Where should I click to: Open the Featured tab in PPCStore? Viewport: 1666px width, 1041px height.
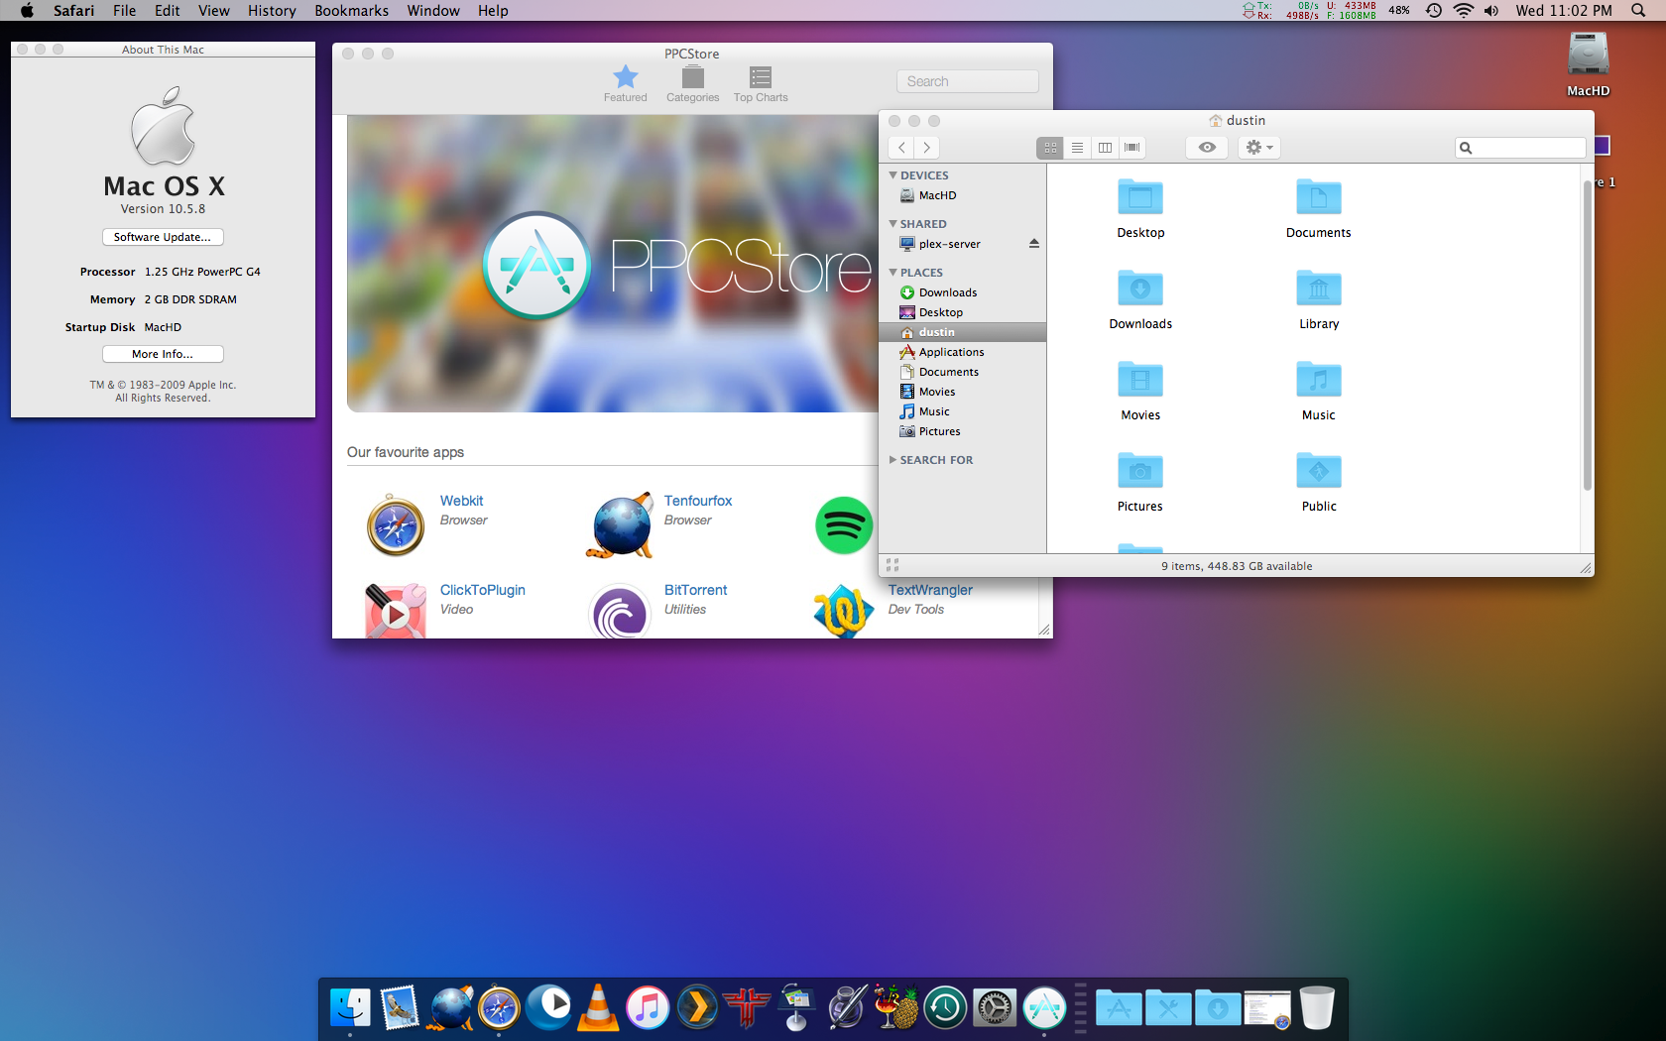pyautogui.click(x=626, y=84)
